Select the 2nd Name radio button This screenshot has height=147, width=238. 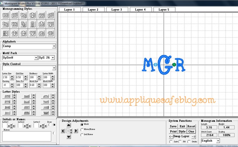tap(82, 135)
